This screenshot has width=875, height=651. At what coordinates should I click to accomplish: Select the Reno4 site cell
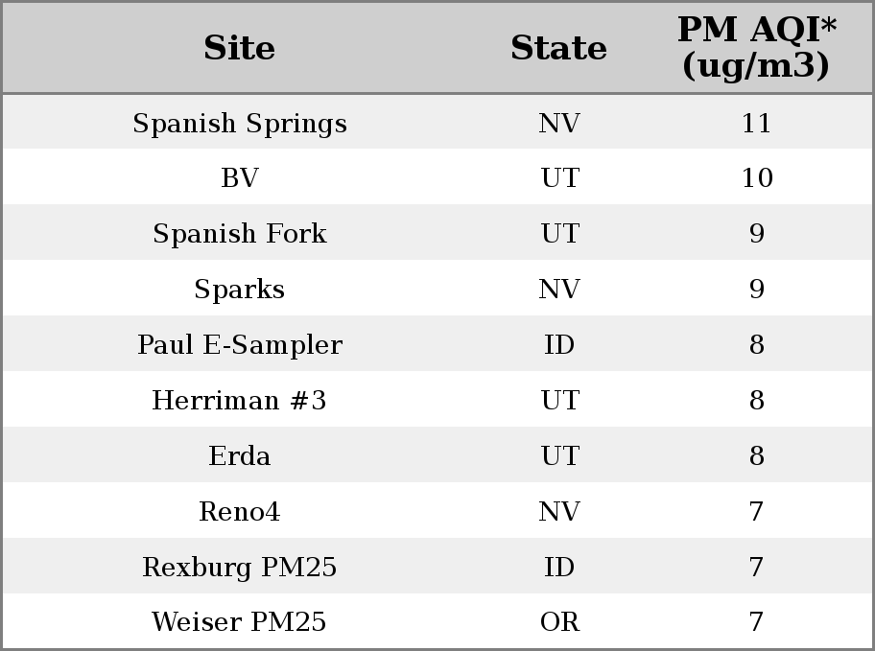point(240,512)
